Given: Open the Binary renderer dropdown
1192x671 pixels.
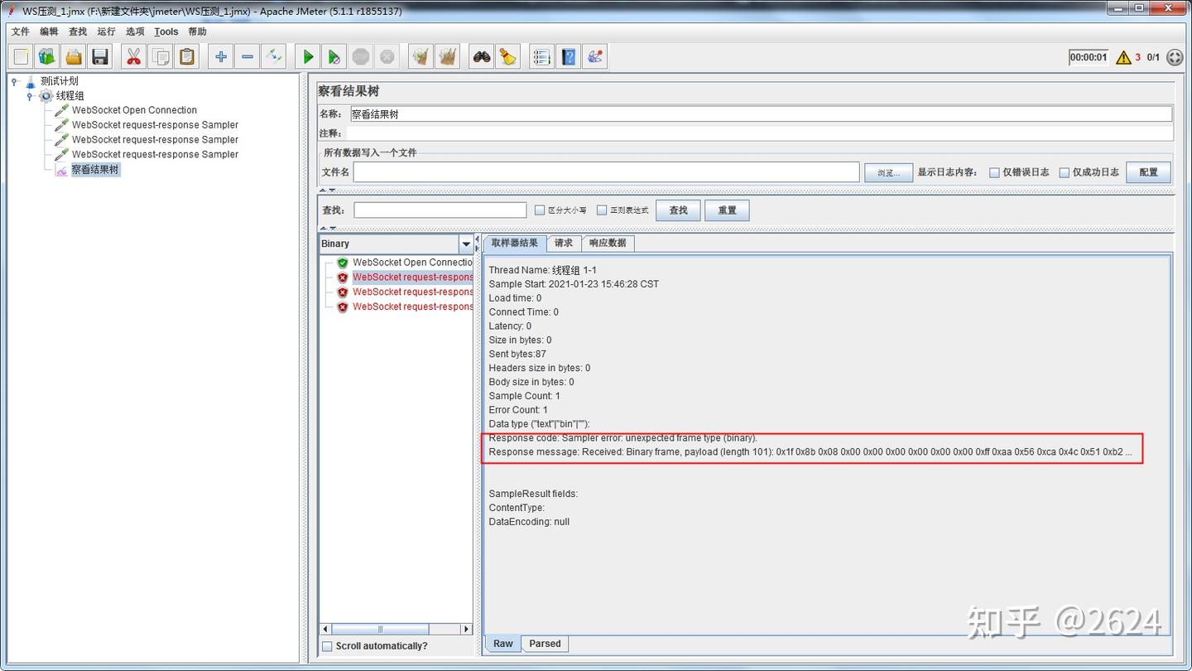Looking at the screenshot, I should coord(466,244).
